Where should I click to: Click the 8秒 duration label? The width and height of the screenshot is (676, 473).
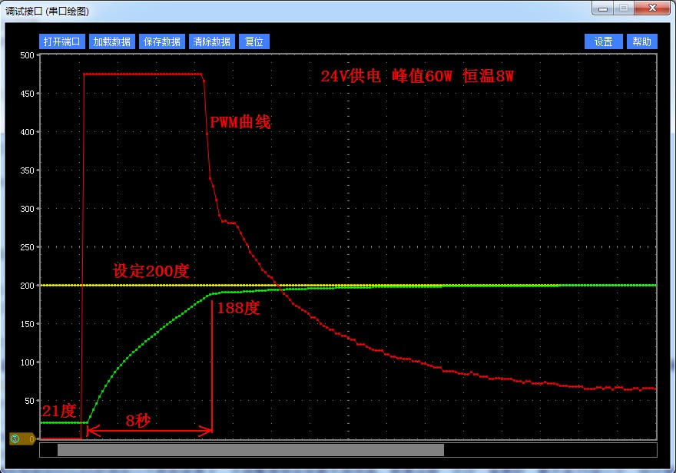[138, 421]
